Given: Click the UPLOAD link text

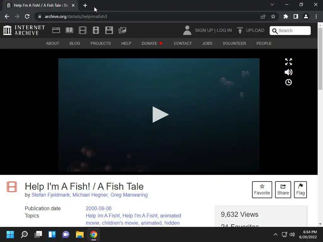Looking at the screenshot, I should pos(255,31).
